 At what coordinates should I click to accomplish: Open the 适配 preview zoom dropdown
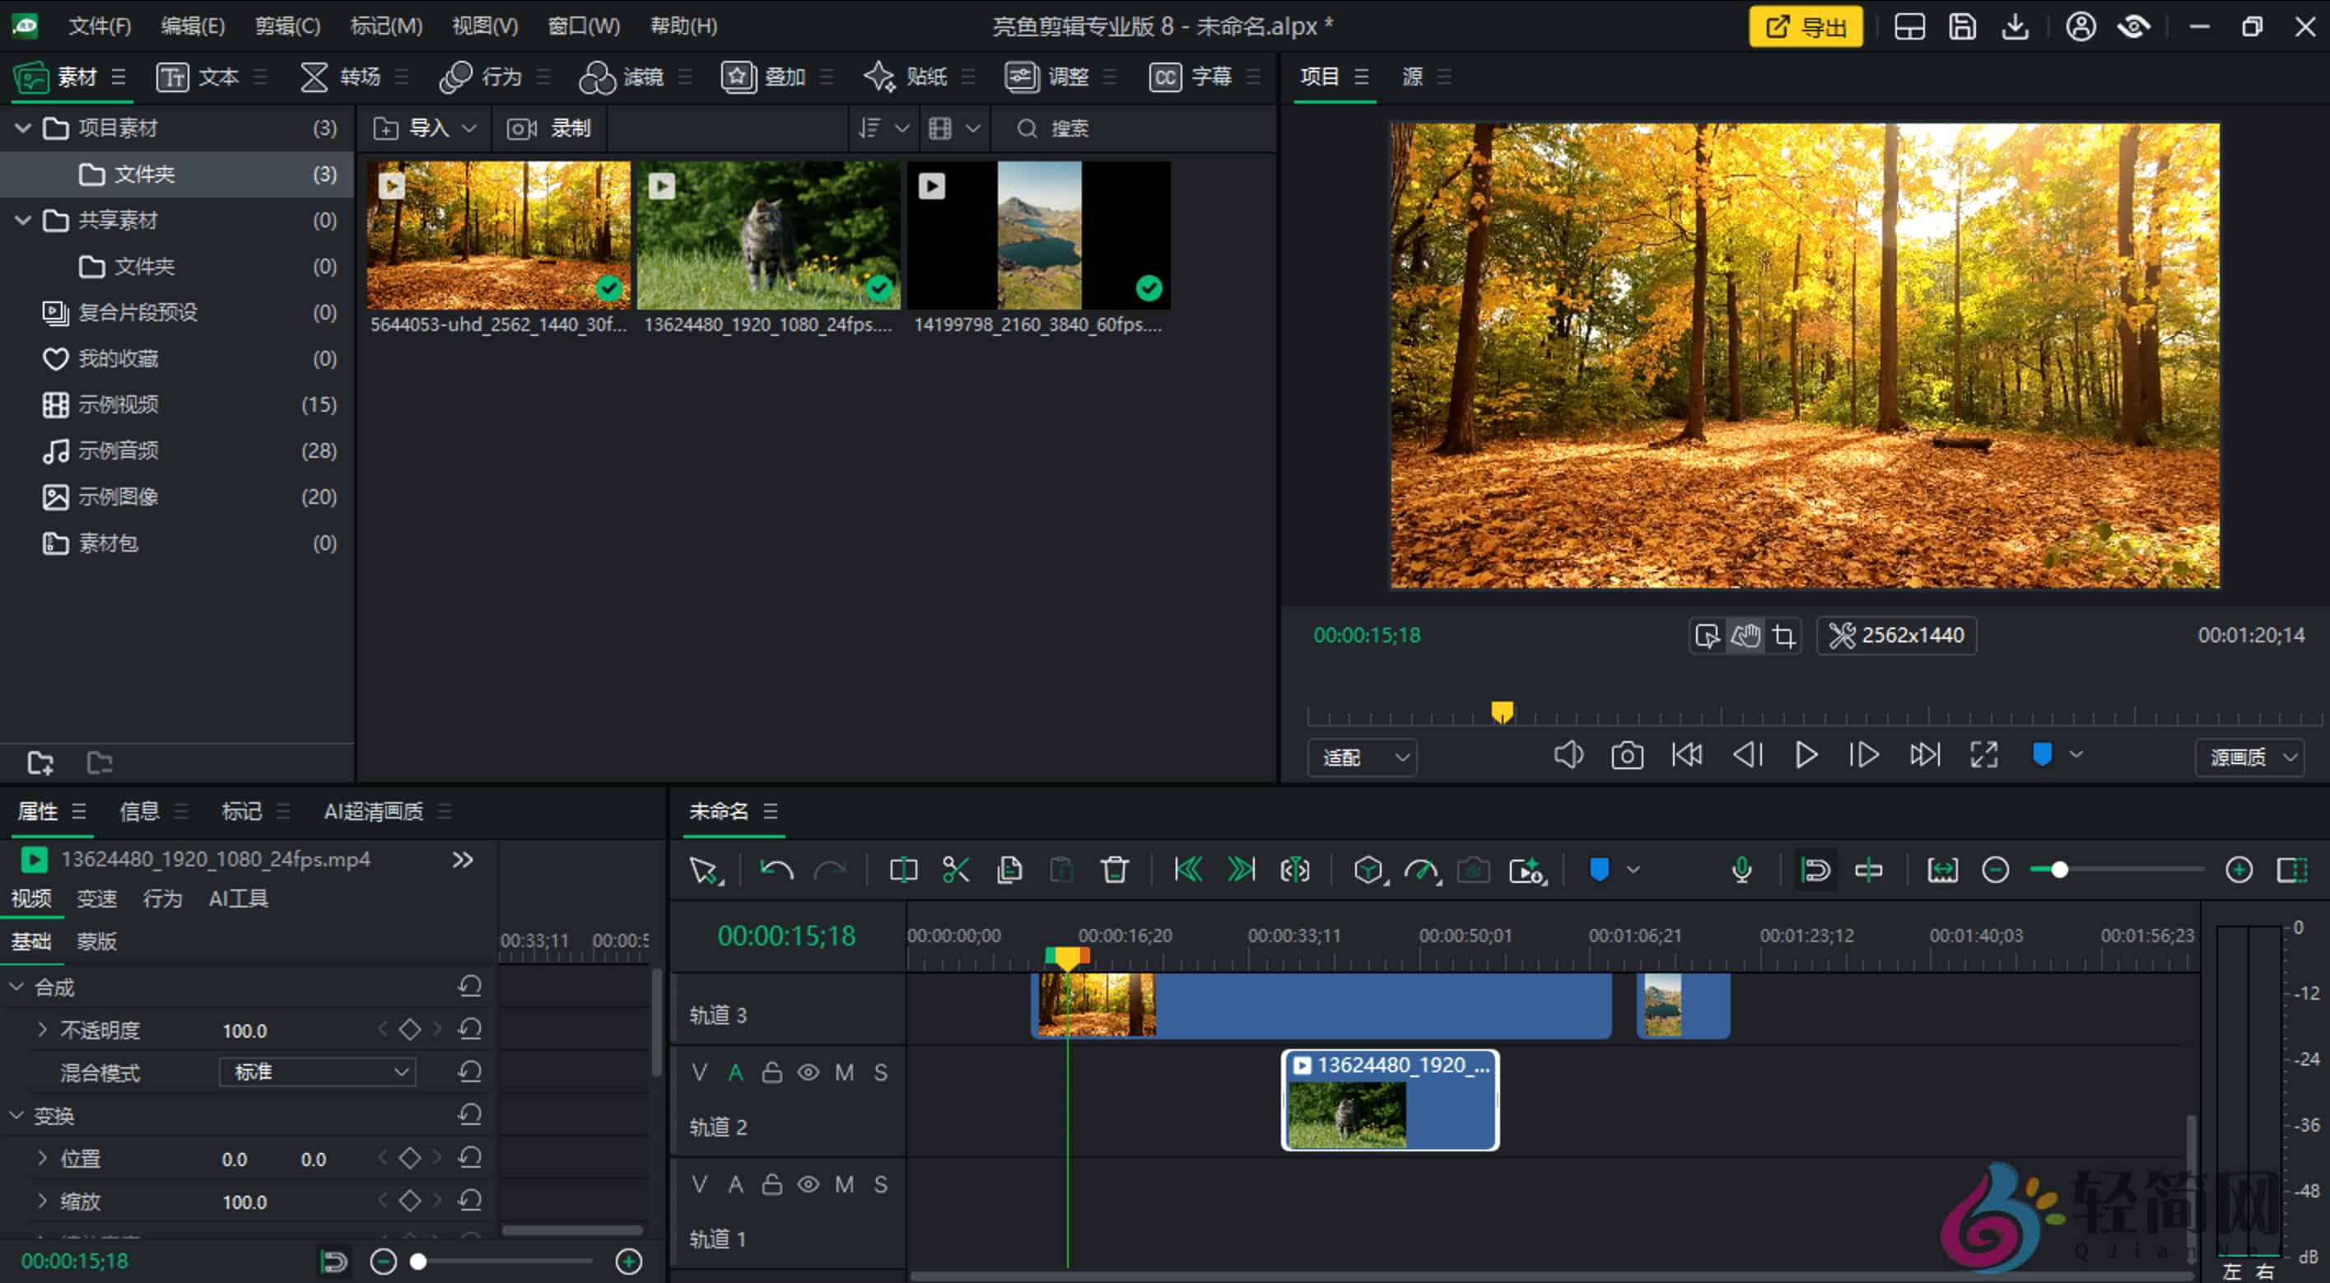click(1362, 758)
